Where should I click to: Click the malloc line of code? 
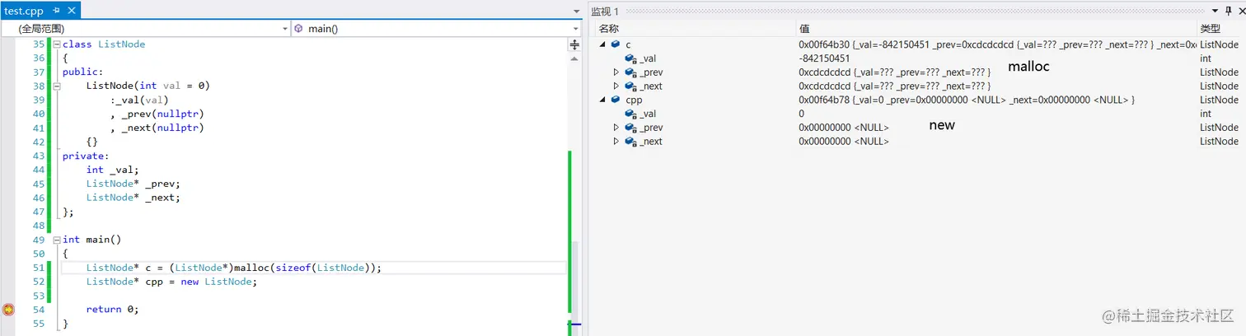(x=234, y=268)
